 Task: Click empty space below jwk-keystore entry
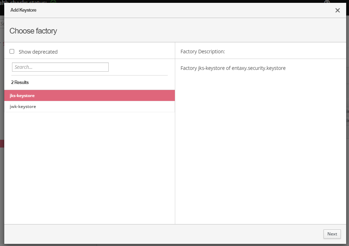tap(89, 166)
